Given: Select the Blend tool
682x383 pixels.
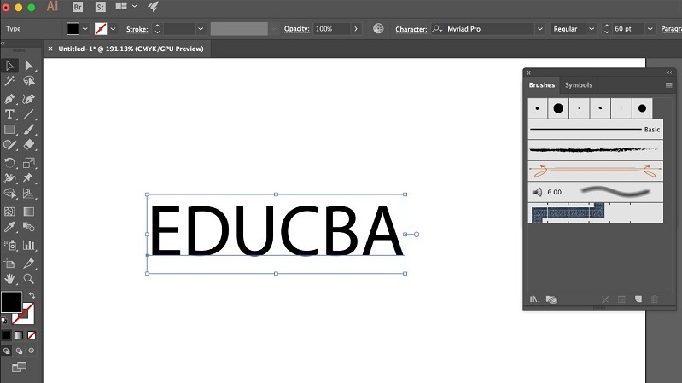Looking at the screenshot, I should coord(29,227).
